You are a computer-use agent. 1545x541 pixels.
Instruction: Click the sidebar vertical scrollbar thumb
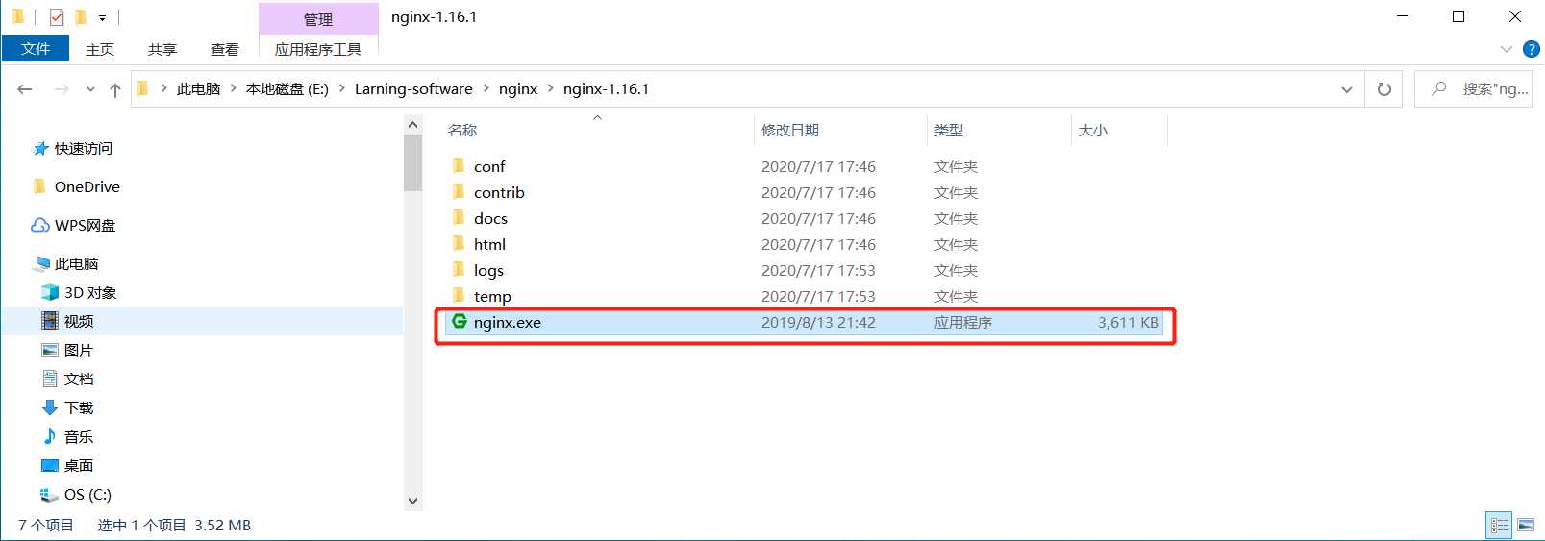pyautogui.click(x=412, y=162)
